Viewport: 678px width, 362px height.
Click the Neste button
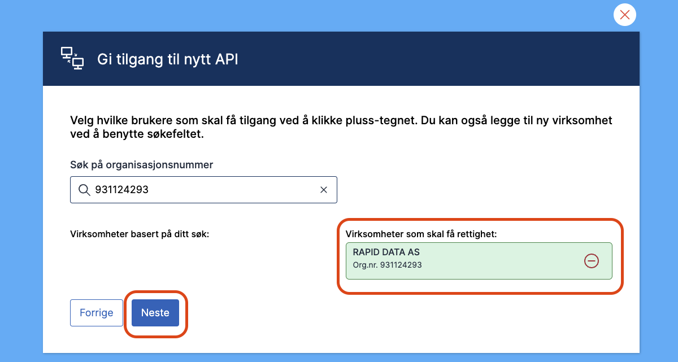coord(155,313)
